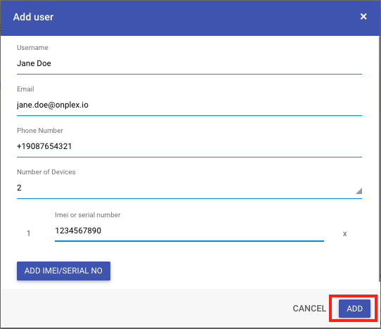The height and width of the screenshot is (329, 381).
Task: Click the Number of Devices label
Action: coord(46,172)
